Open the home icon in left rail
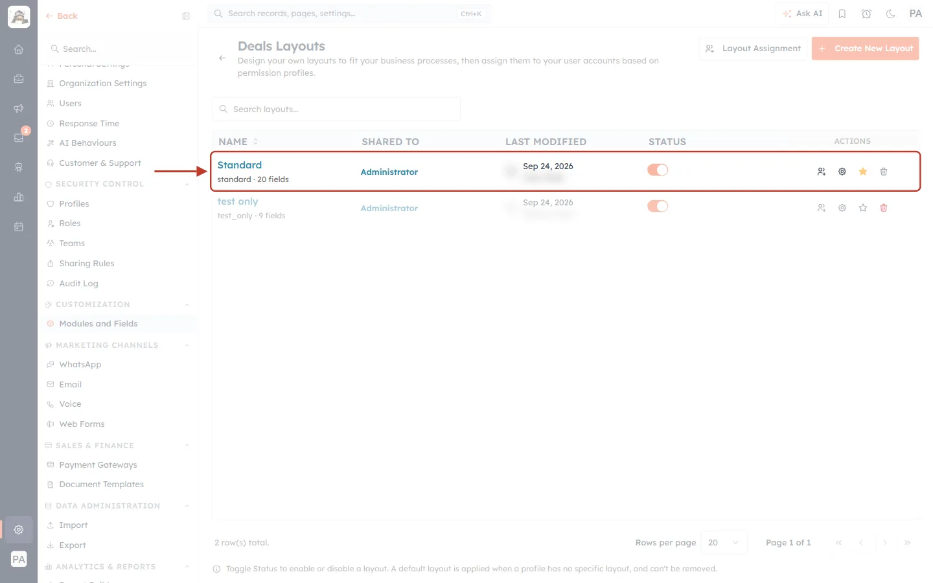The image size is (933, 583). pyautogui.click(x=19, y=49)
